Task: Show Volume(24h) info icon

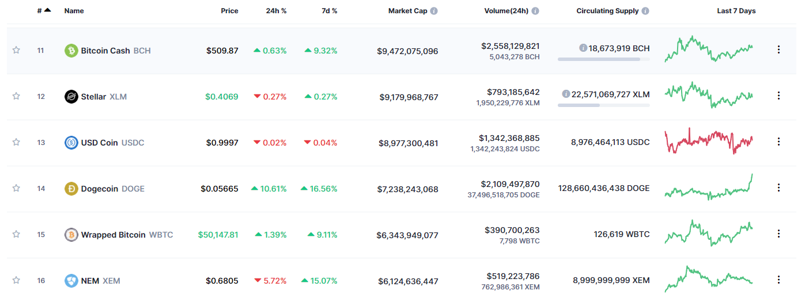Action: (535, 11)
